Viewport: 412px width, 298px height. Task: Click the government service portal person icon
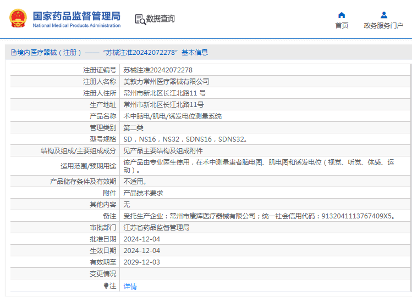[x=384, y=15]
